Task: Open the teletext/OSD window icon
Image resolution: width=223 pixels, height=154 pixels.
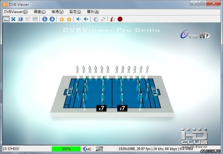Action: 28,19
